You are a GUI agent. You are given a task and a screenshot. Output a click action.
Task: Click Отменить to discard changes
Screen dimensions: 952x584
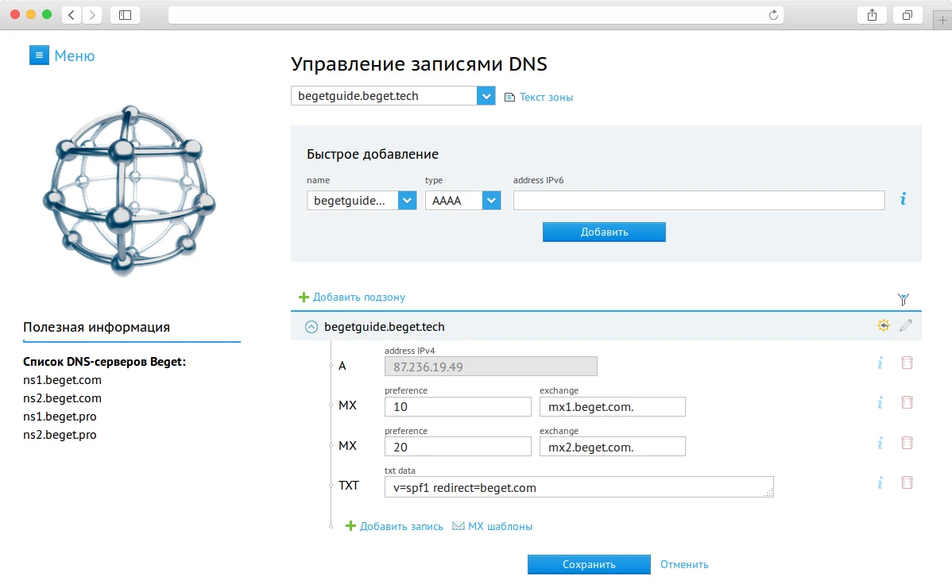683,564
